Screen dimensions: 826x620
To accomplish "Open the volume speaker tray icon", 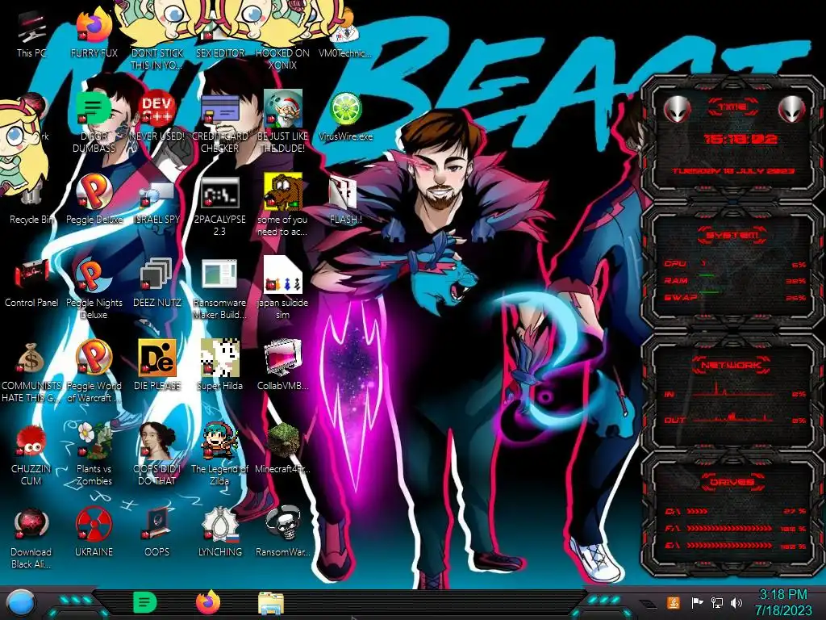I will [x=736, y=602].
